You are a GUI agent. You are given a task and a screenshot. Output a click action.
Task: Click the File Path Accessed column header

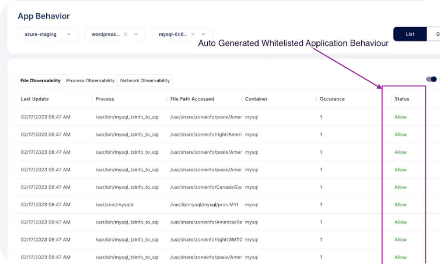tap(192, 99)
